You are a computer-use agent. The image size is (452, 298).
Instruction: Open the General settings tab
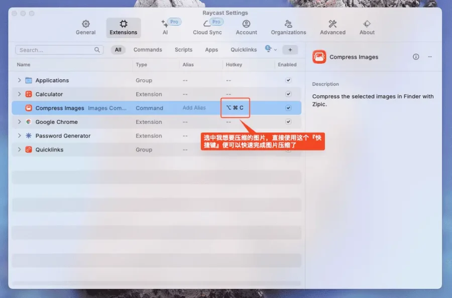tap(85, 28)
